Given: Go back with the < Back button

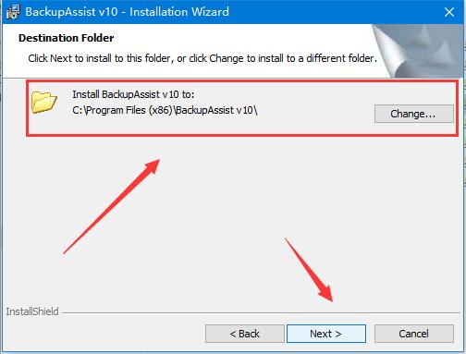Looking at the screenshot, I should point(245,334).
